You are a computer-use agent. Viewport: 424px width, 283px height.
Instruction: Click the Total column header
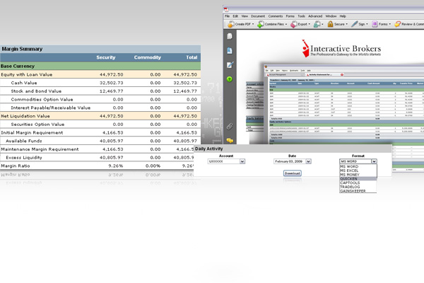(x=192, y=57)
